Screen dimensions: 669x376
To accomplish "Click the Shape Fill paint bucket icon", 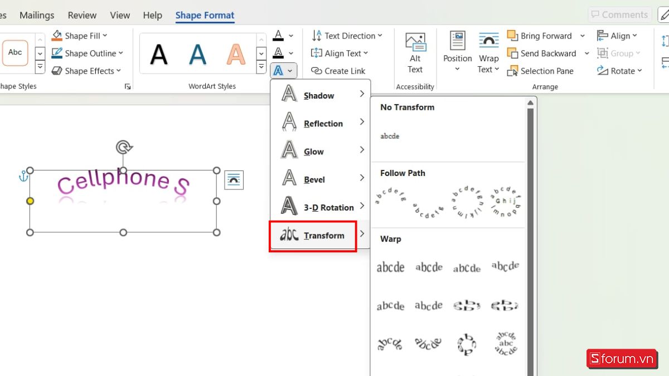I will [x=57, y=36].
